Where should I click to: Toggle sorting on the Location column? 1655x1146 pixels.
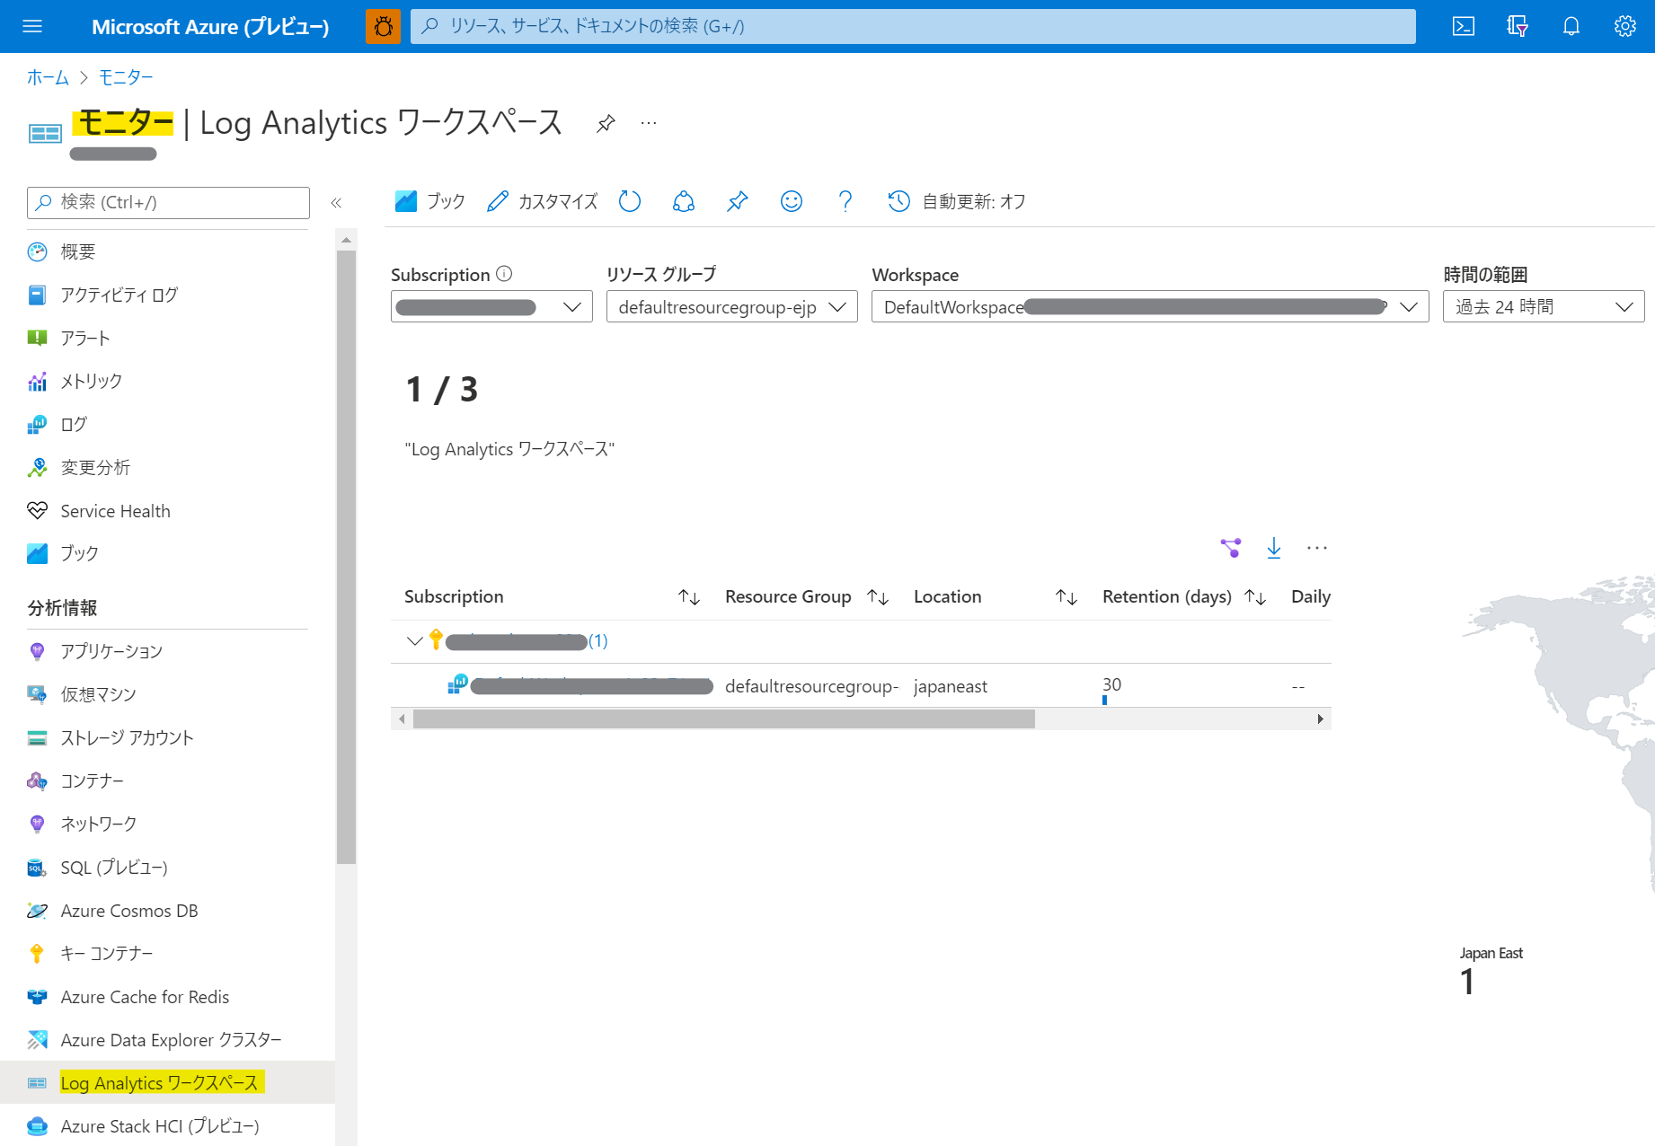[x=1066, y=595]
